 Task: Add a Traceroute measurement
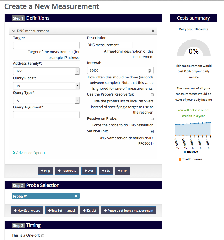point(67,171)
